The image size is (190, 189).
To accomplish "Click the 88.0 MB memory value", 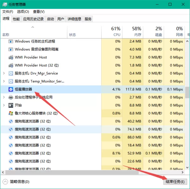I will pos(134,137).
